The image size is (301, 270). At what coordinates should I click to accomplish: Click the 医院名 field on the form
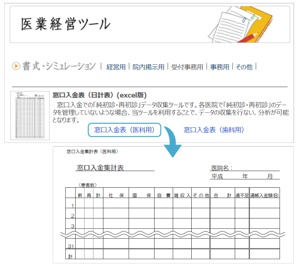click(x=244, y=168)
